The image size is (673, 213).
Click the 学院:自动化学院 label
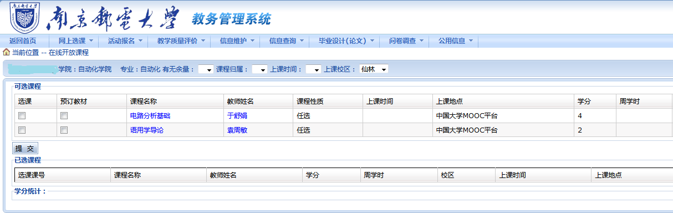point(85,69)
